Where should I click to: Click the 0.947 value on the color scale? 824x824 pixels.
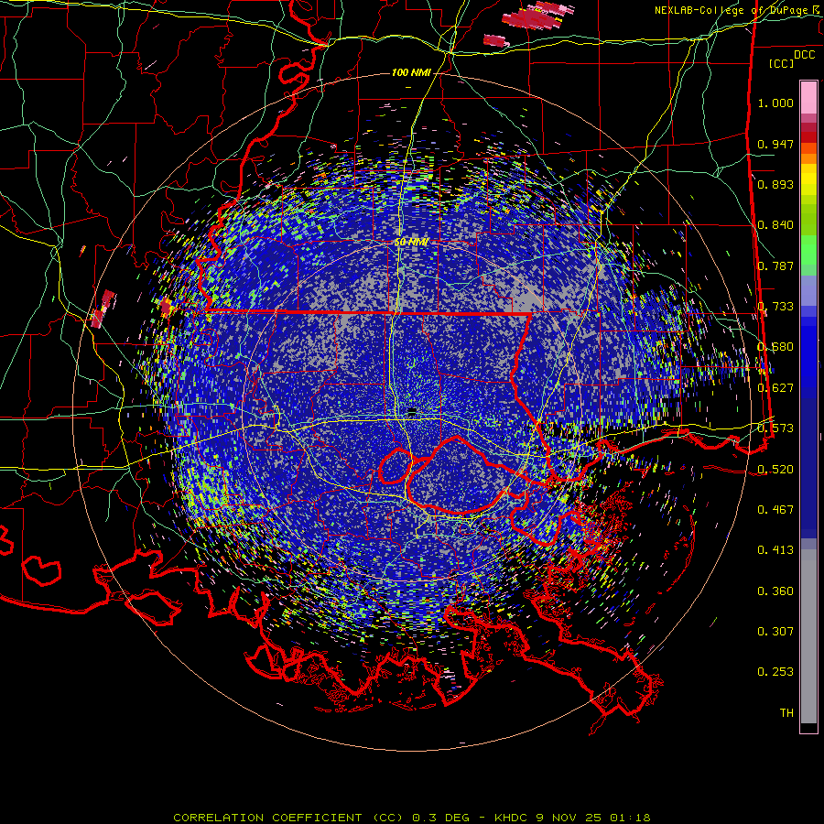pos(775,144)
